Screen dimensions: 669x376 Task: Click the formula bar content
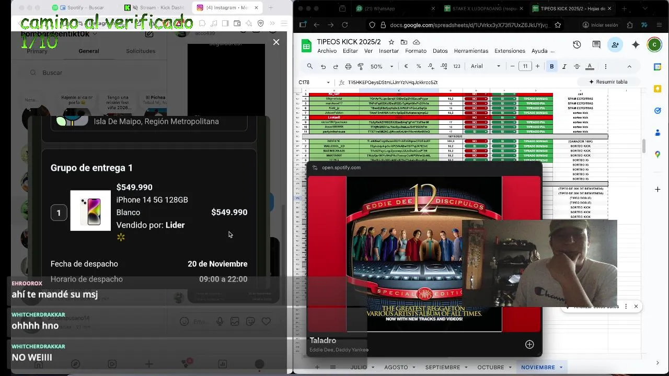coord(393,83)
